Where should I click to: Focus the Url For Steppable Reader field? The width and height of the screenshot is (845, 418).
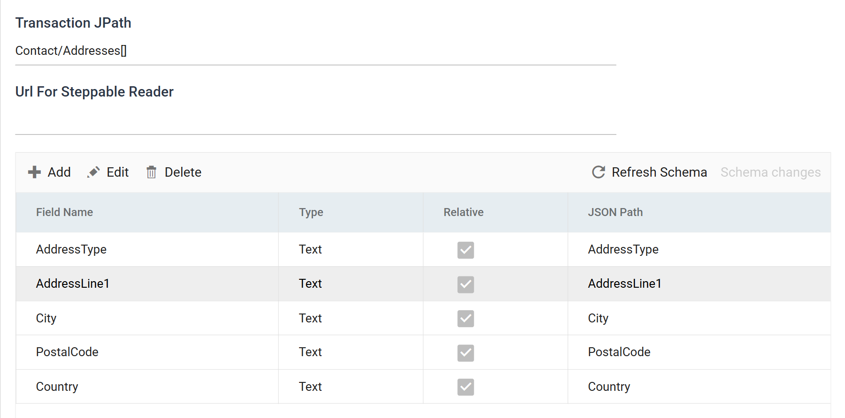click(315, 120)
